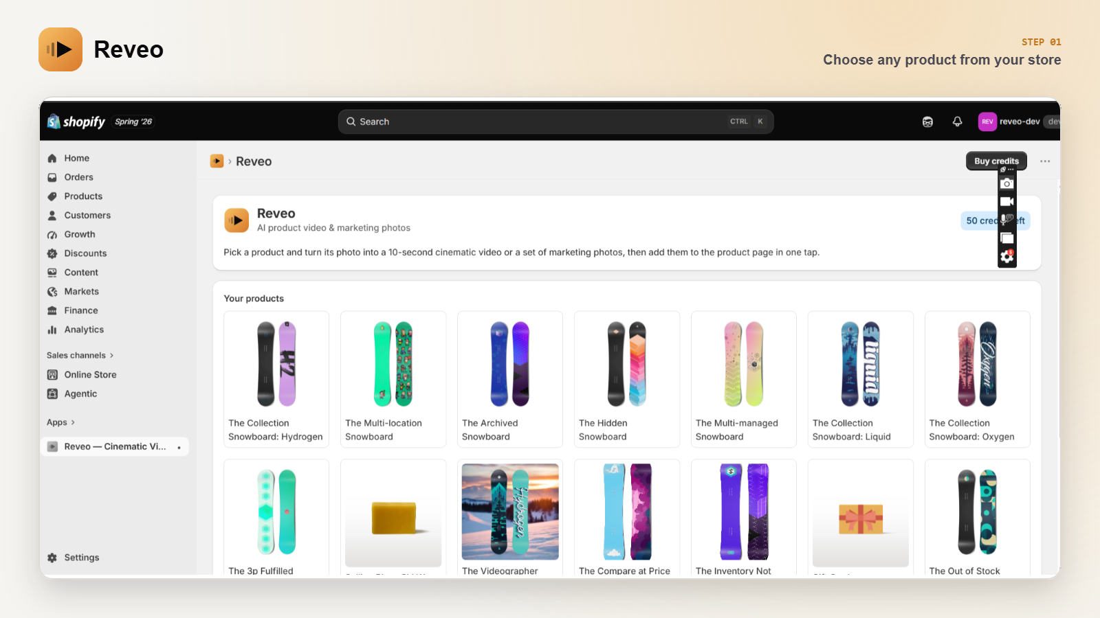Click the REV store avatar
The height and width of the screenshot is (618, 1100).
pyautogui.click(x=987, y=122)
